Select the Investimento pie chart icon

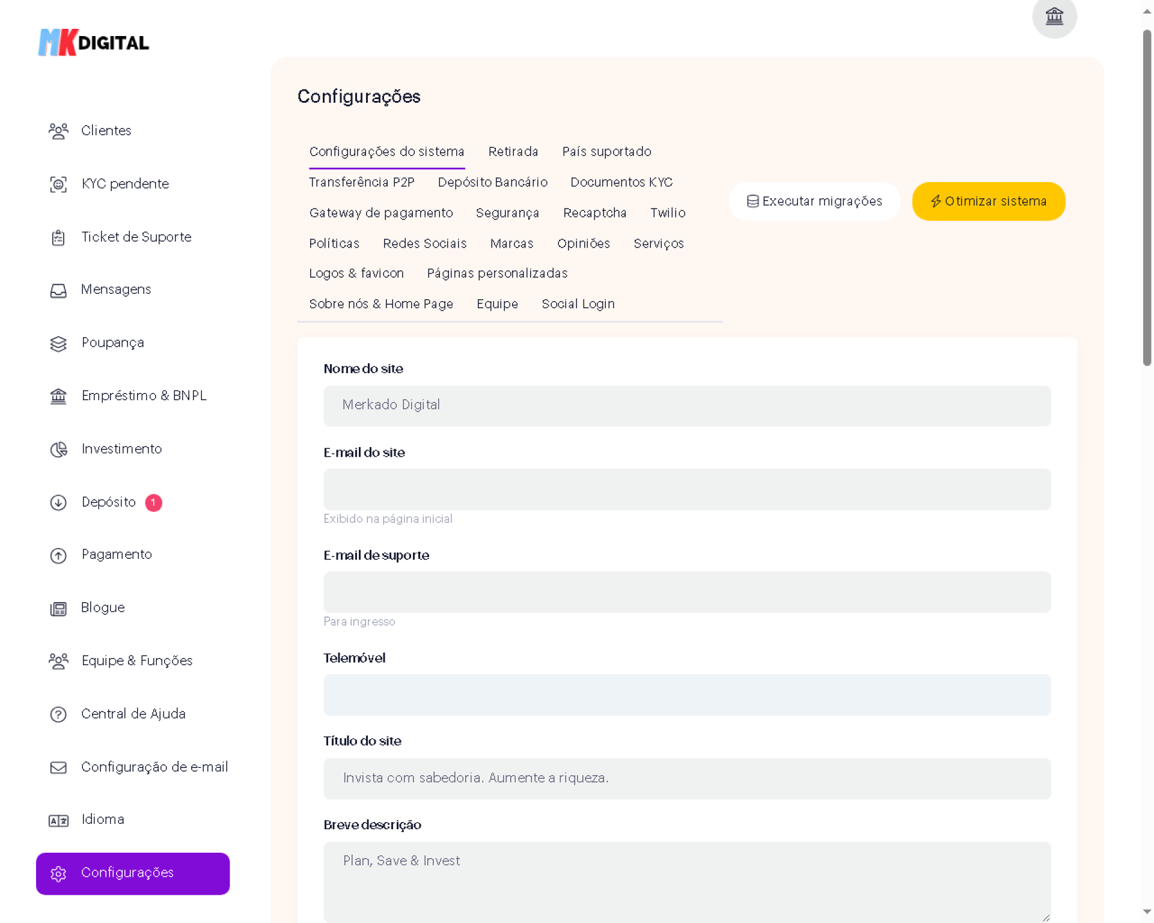pos(58,449)
